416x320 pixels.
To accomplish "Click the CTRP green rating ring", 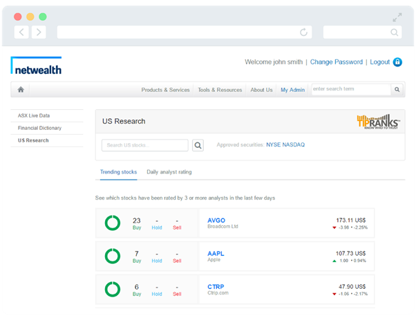I will pyautogui.click(x=113, y=289).
